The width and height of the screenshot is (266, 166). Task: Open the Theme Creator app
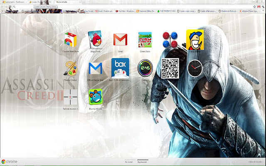pos(70,68)
